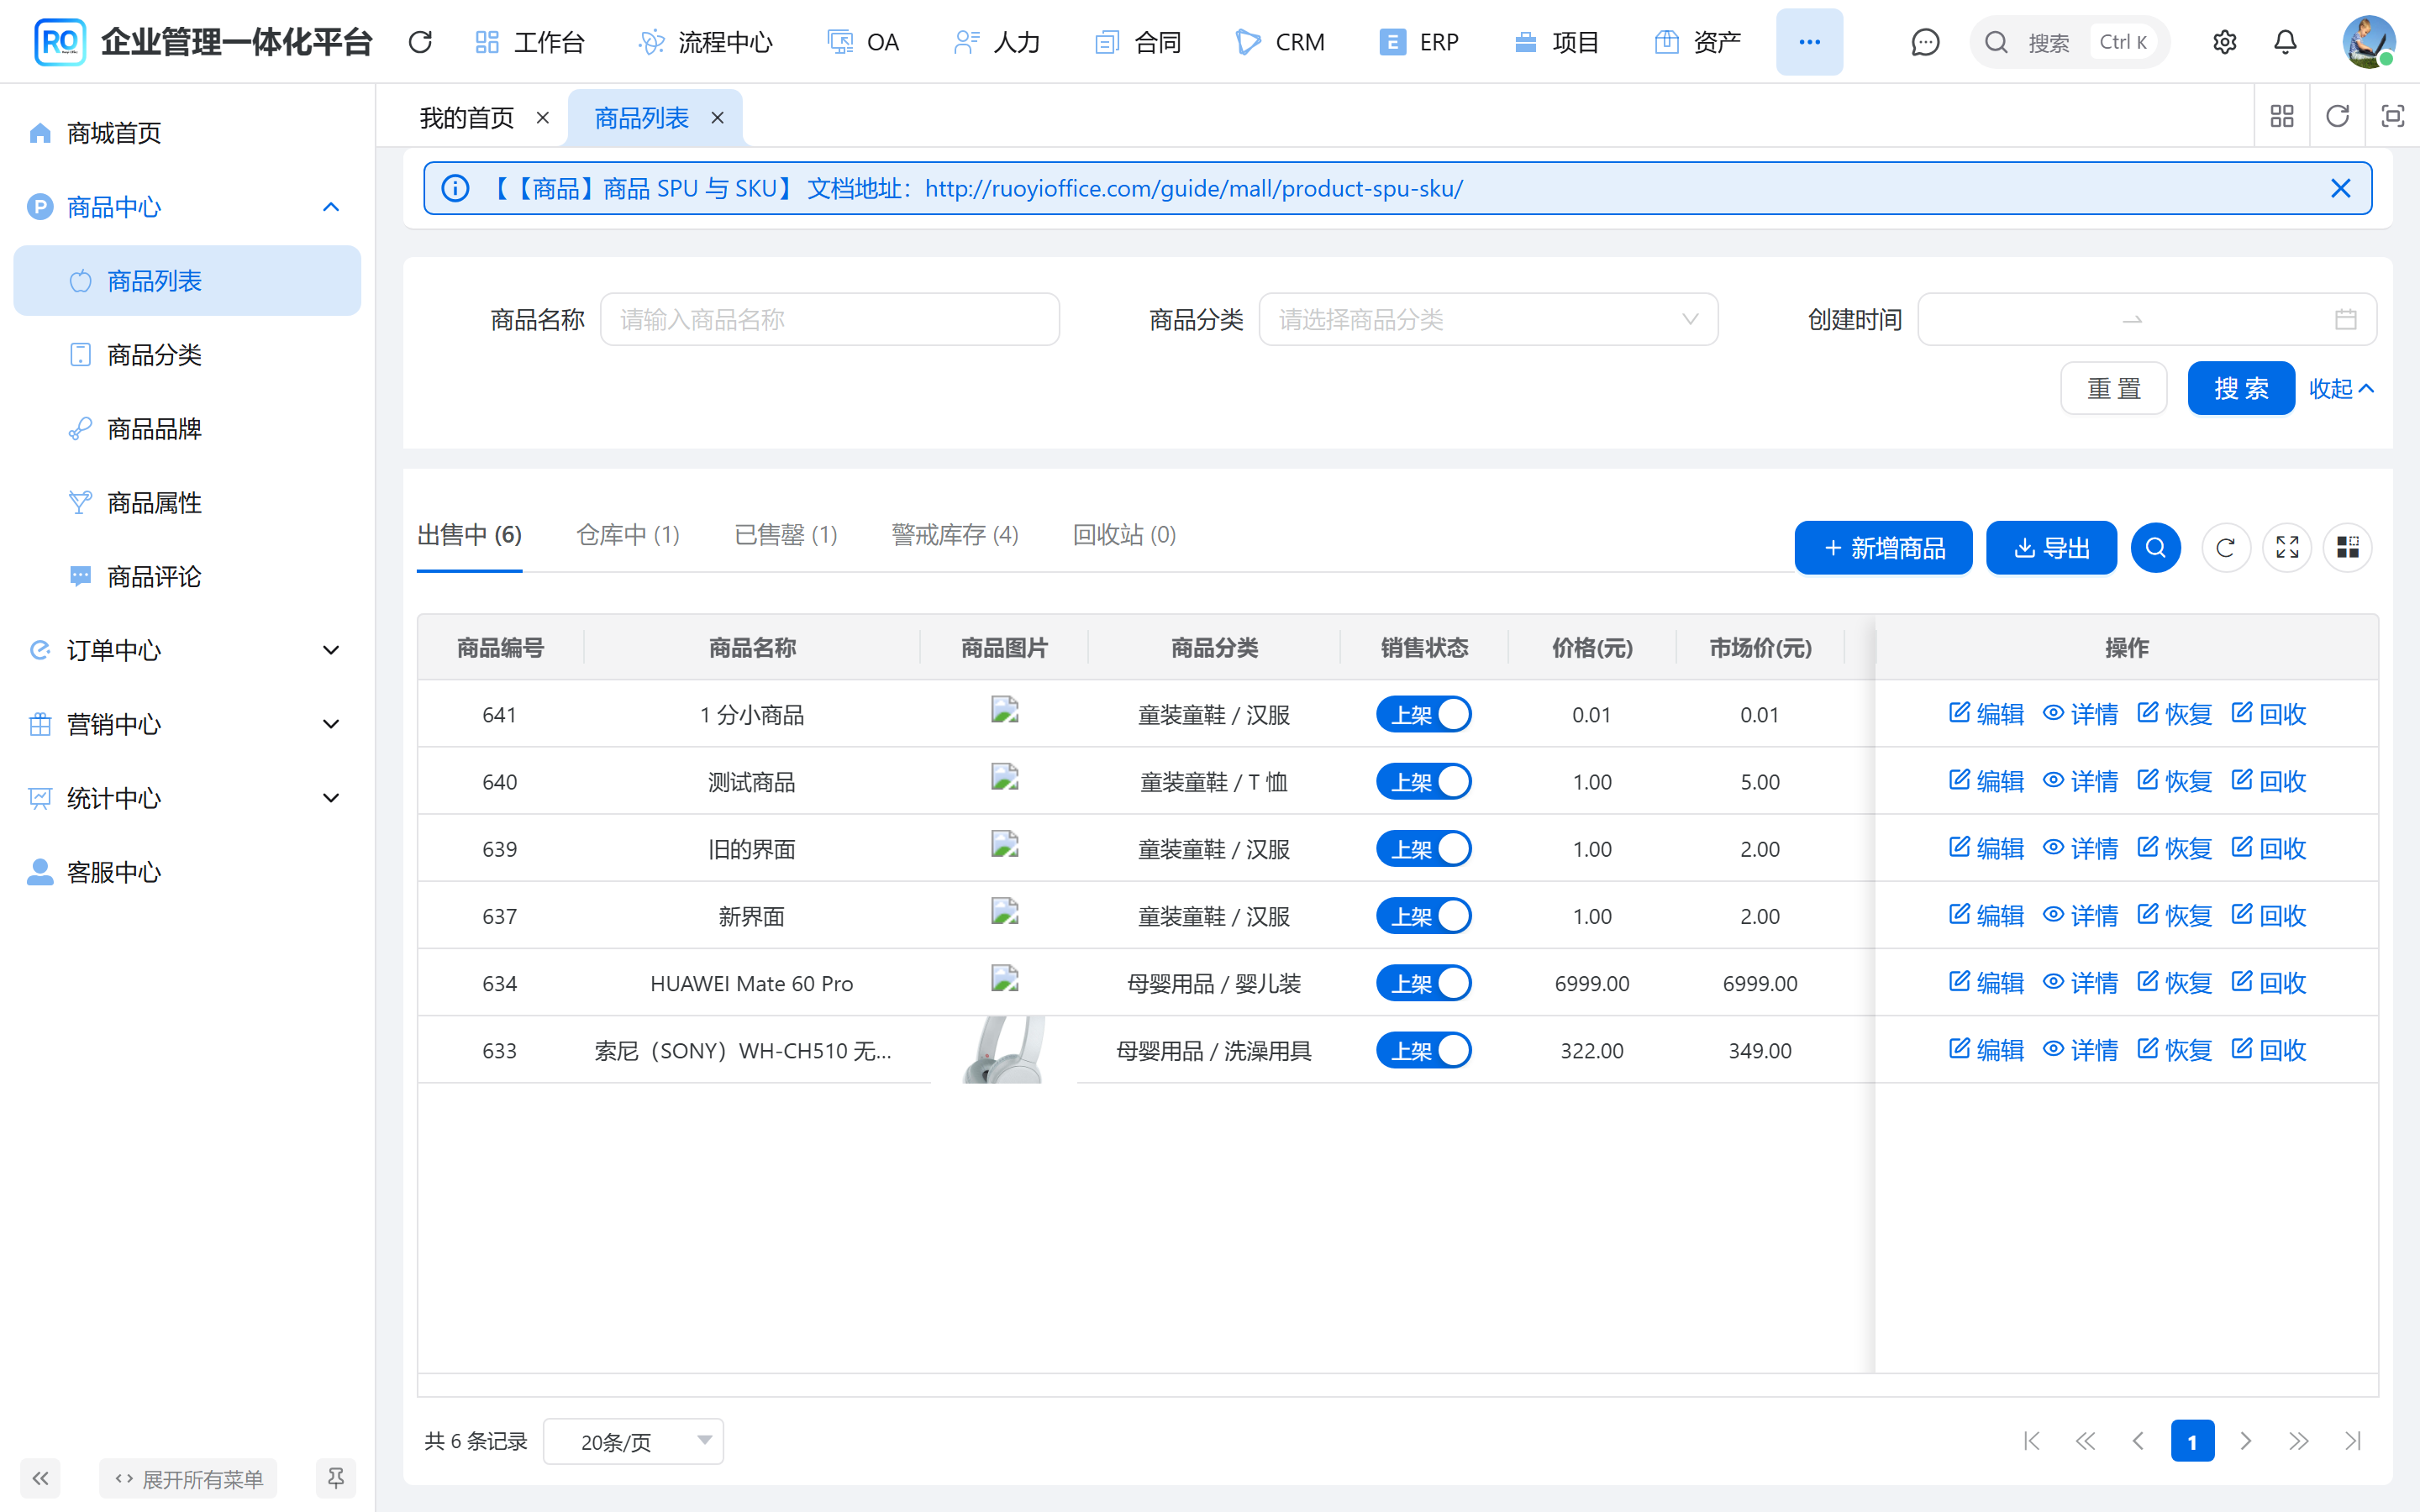Image resolution: width=2420 pixels, height=1512 pixels.
Task: Open the CRM top menu
Action: tap(1281, 42)
